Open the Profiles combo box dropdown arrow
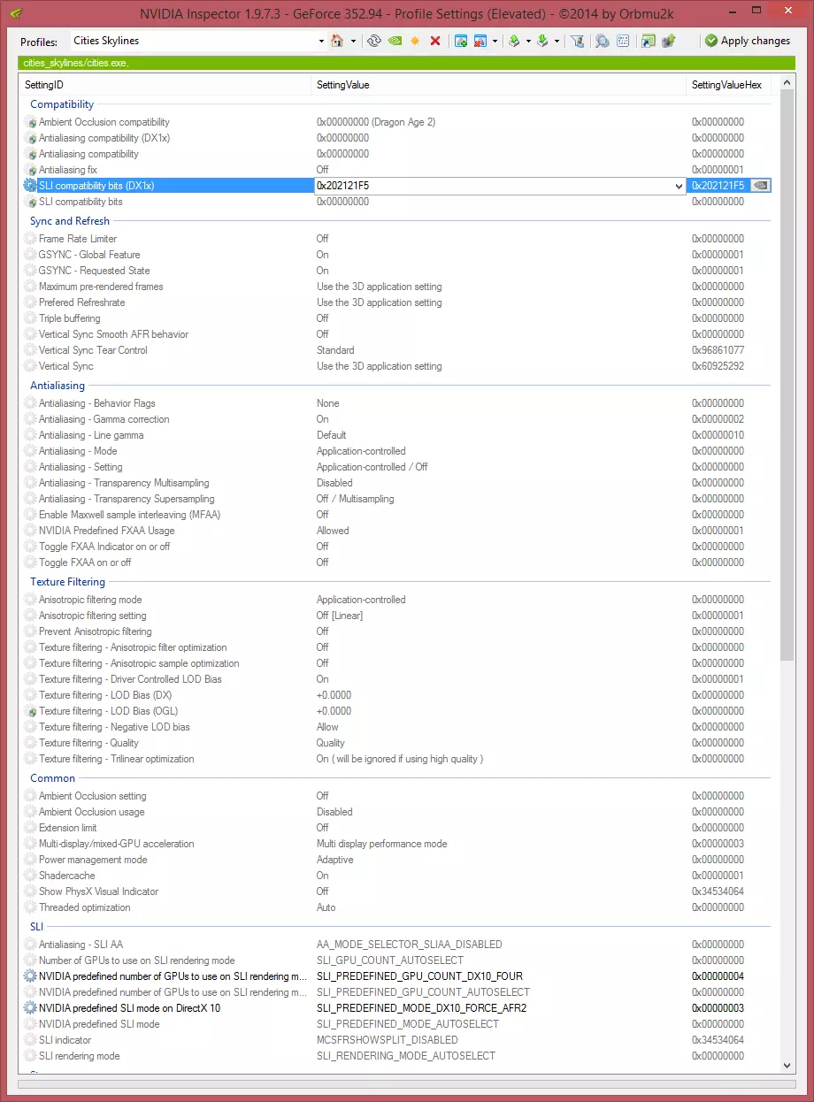 pos(321,41)
